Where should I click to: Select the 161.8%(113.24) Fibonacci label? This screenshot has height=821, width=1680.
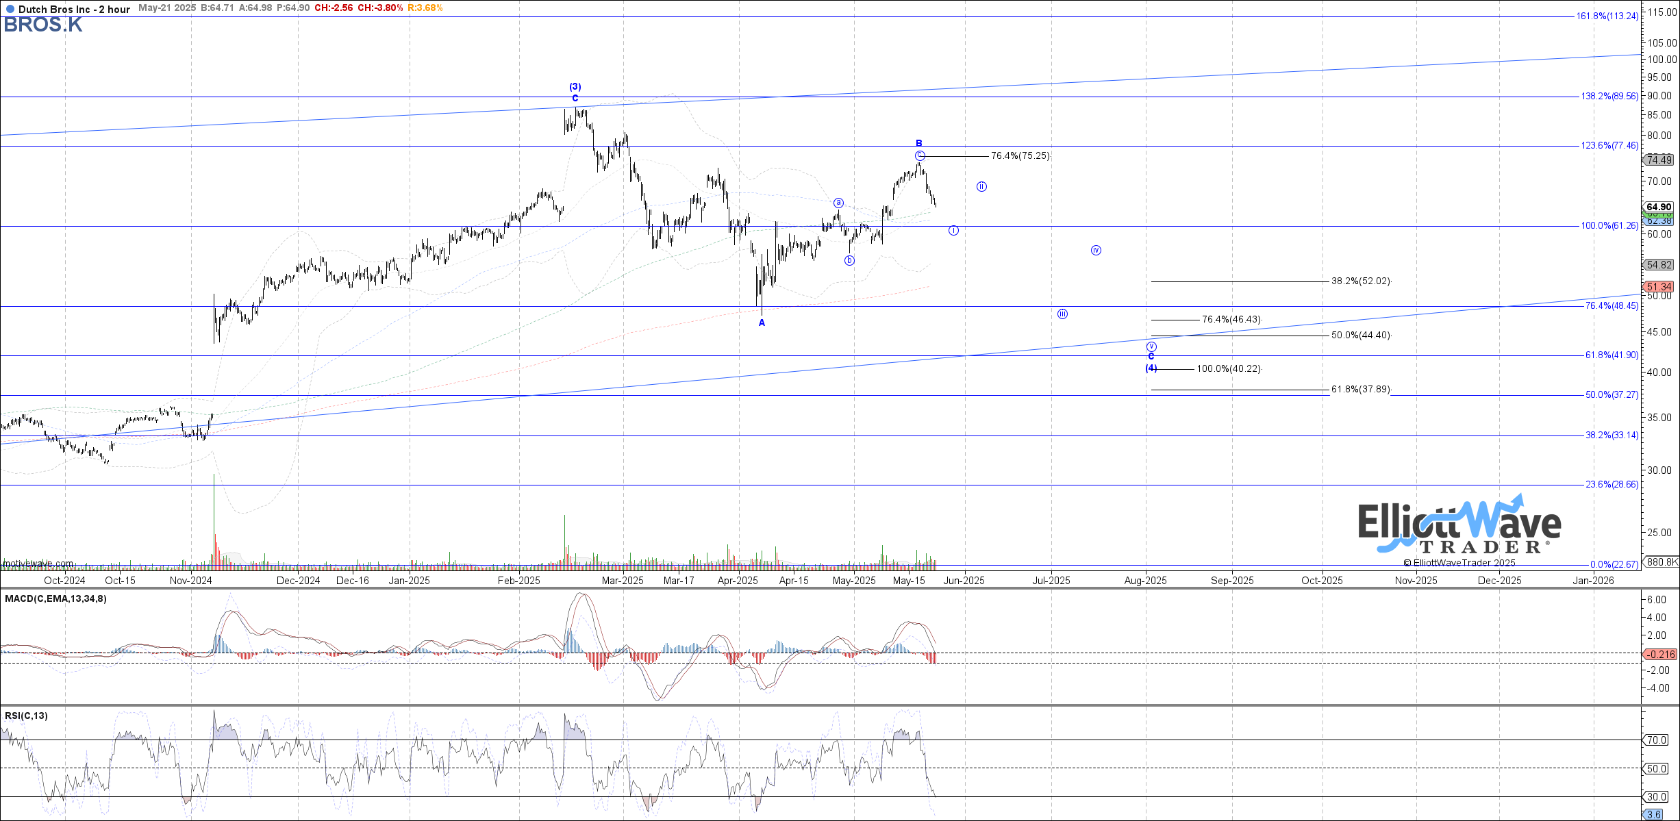tap(1607, 16)
